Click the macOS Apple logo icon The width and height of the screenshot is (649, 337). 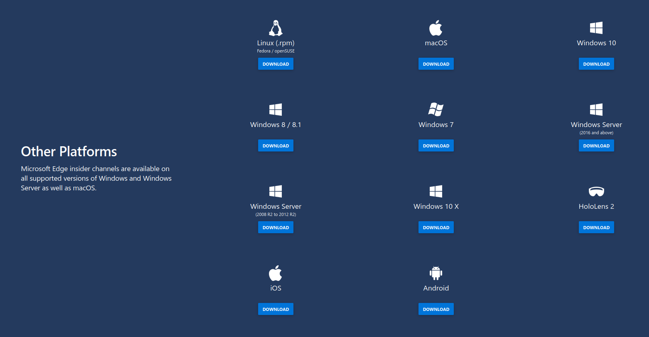436,28
